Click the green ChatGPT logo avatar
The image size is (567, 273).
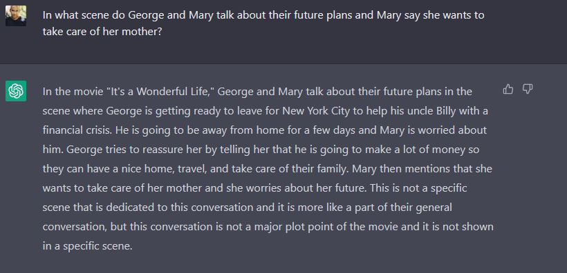[16, 91]
